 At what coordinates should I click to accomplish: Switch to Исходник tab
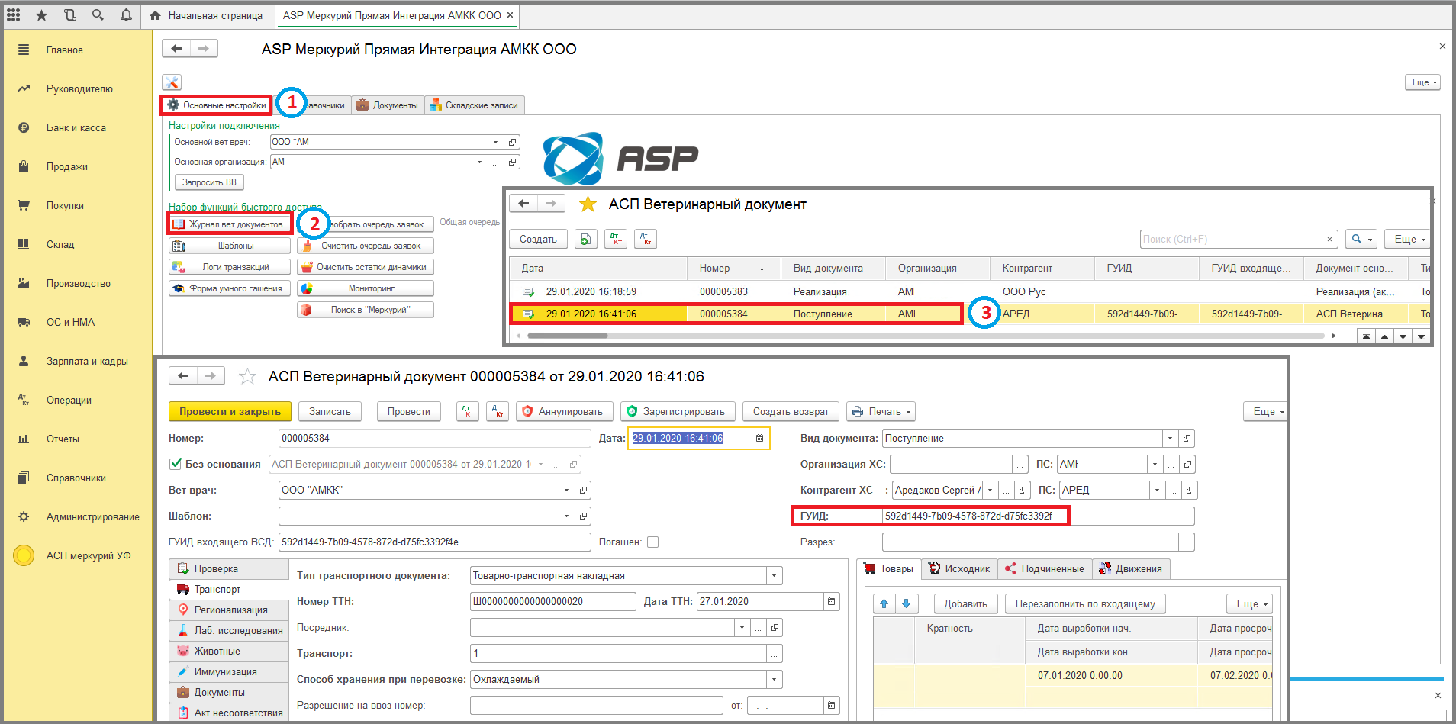tap(959, 568)
